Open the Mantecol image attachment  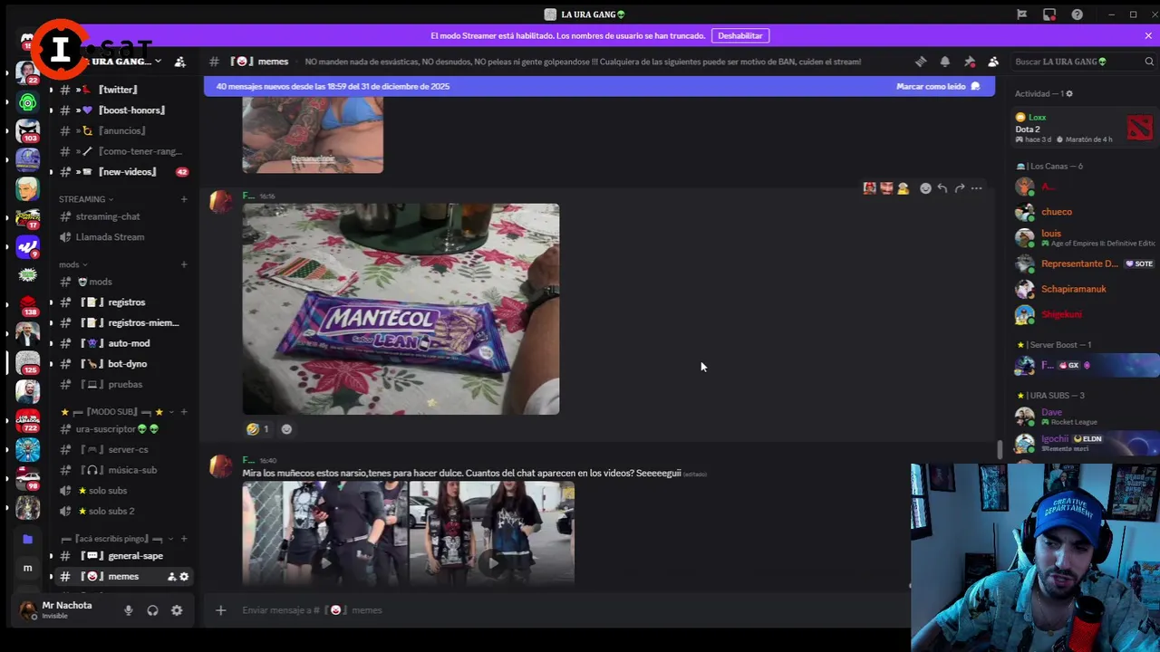(x=401, y=309)
